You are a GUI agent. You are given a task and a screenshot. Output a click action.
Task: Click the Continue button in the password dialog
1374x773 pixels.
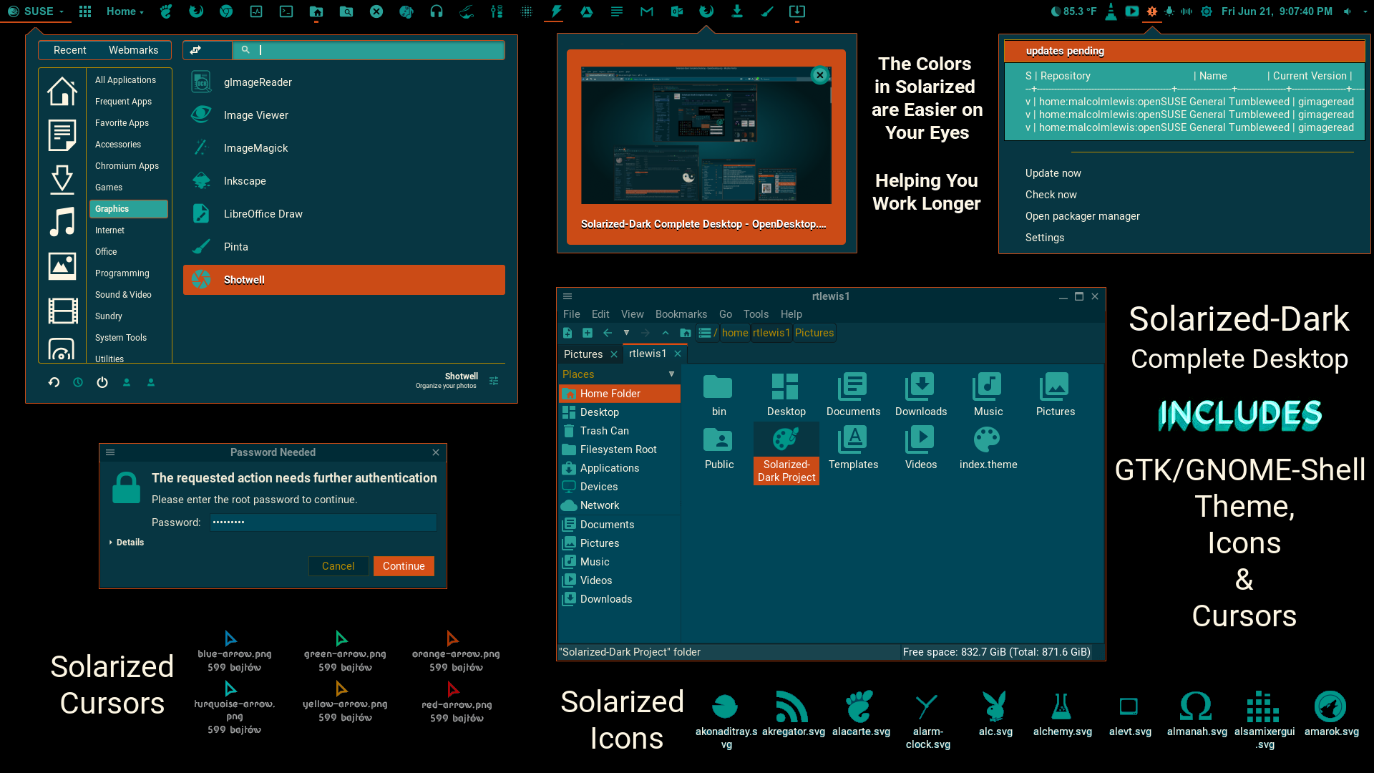[404, 566]
